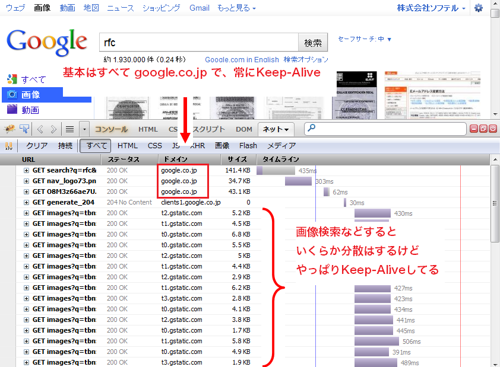Filter requests by Flash
Image resolution: width=500 pixels, height=367 pixels.
pyautogui.click(x=248, y=146)
